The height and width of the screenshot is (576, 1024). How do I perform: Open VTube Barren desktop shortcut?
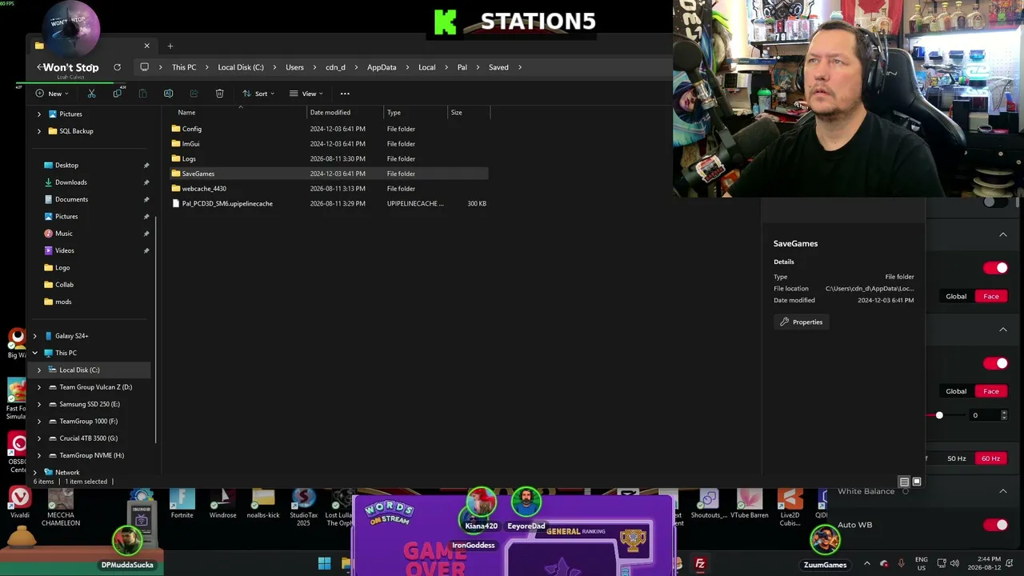click(750, 502)
